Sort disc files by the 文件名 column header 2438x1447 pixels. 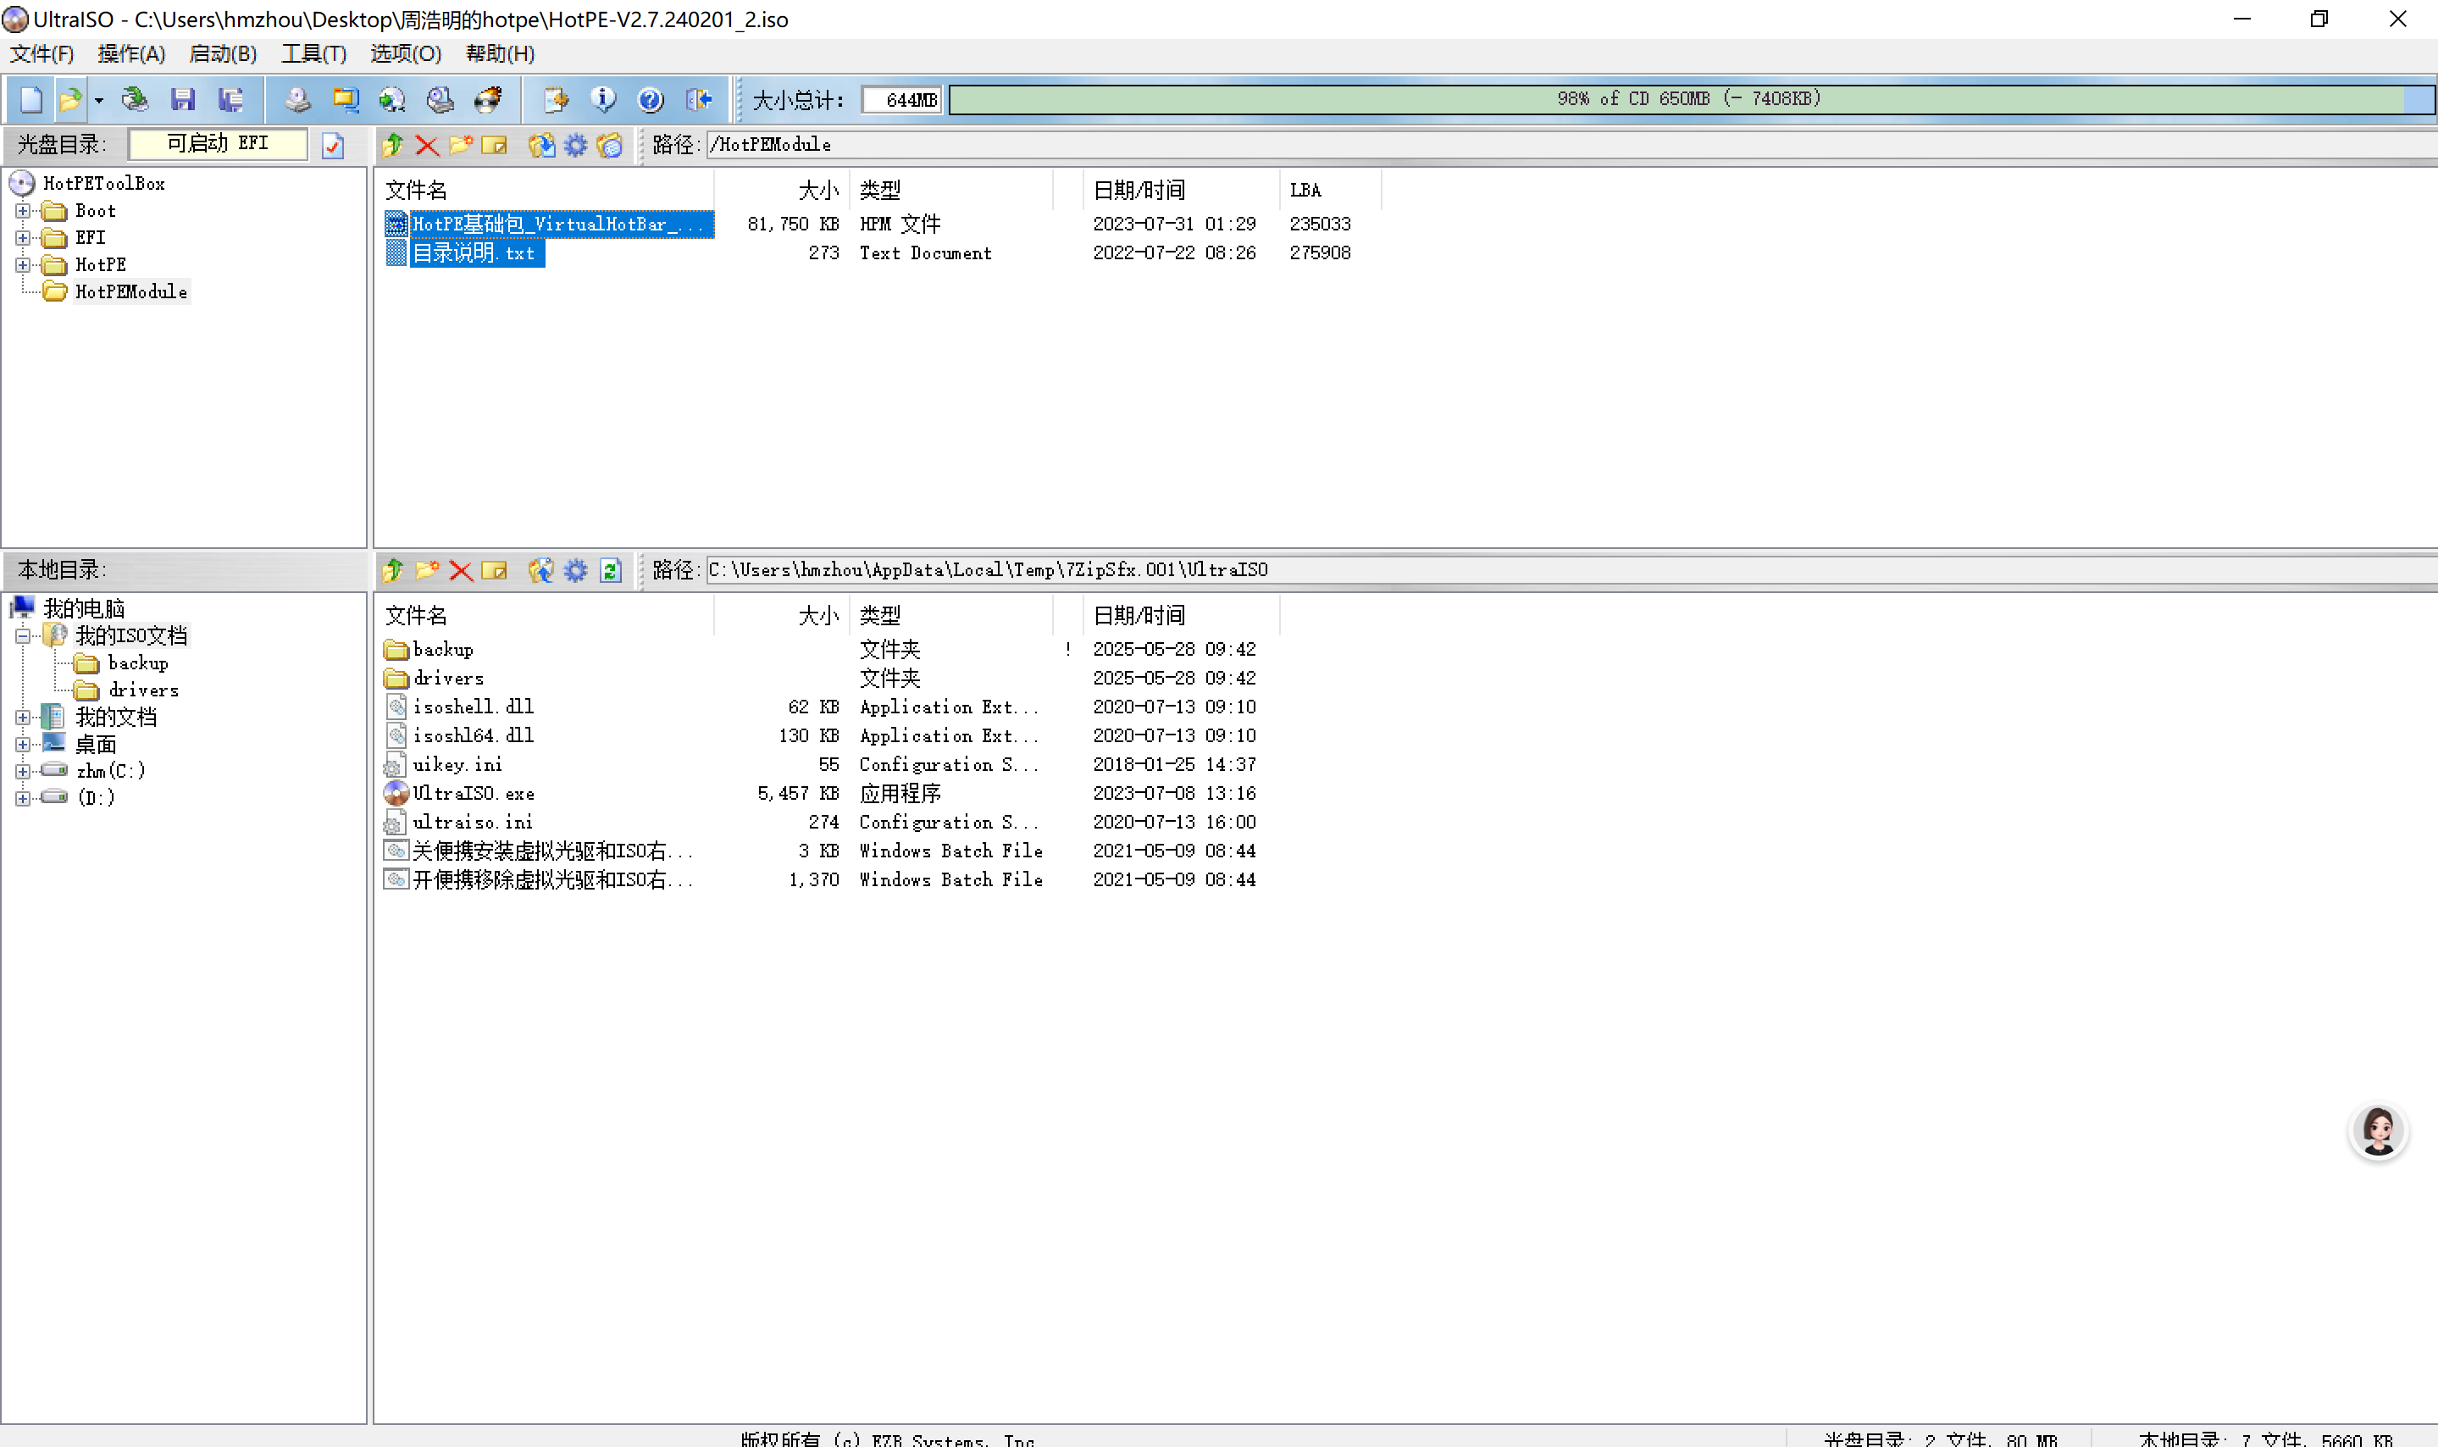click(546, 190)
